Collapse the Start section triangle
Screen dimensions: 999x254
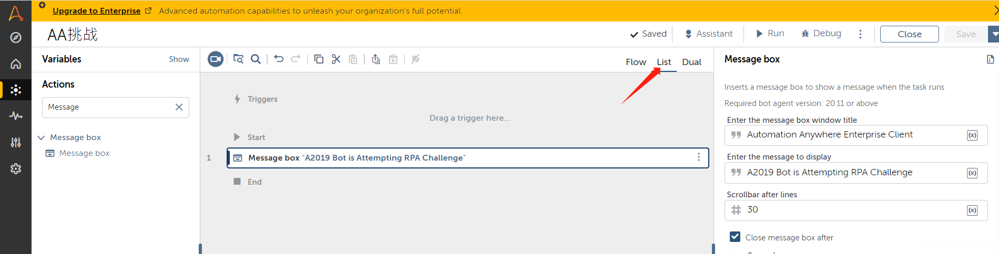tap(237, 137)
